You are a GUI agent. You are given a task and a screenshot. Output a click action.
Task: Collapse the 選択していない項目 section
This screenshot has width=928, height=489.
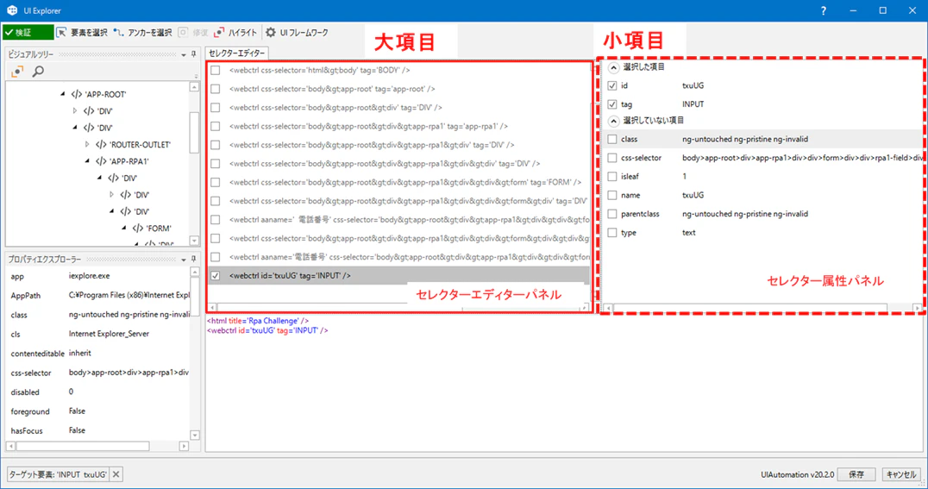pos(614,121)
